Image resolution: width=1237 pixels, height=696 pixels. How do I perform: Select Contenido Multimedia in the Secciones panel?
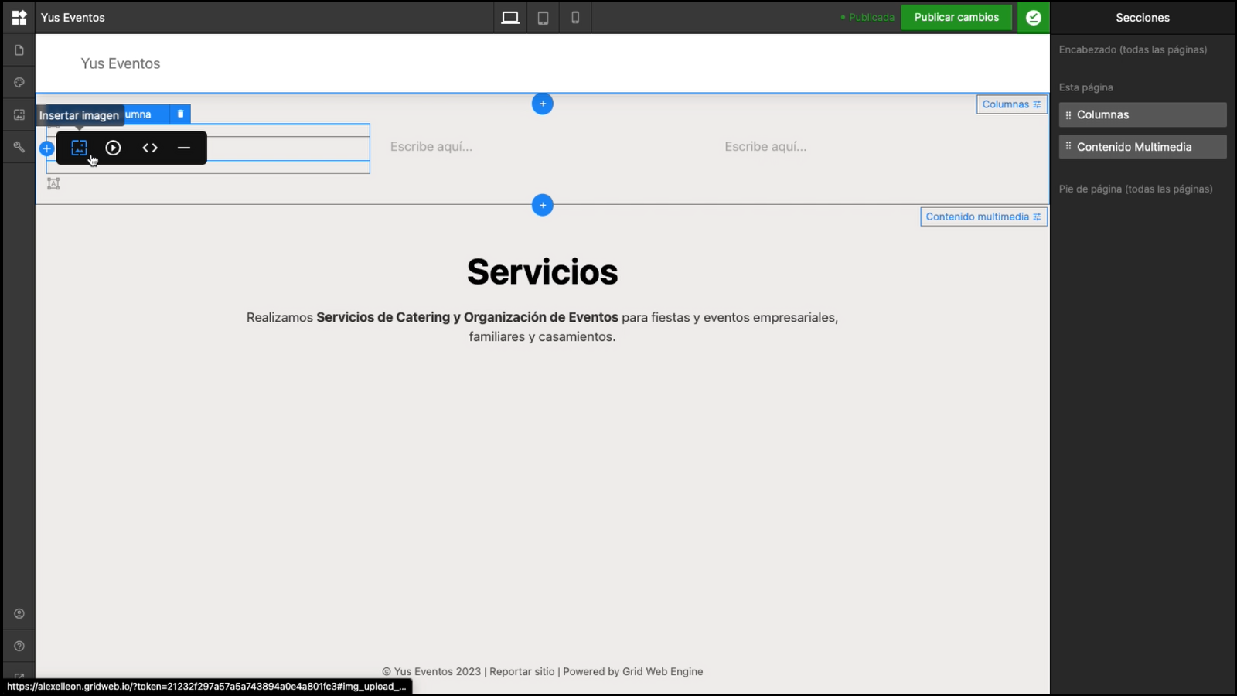point(1143,147)
